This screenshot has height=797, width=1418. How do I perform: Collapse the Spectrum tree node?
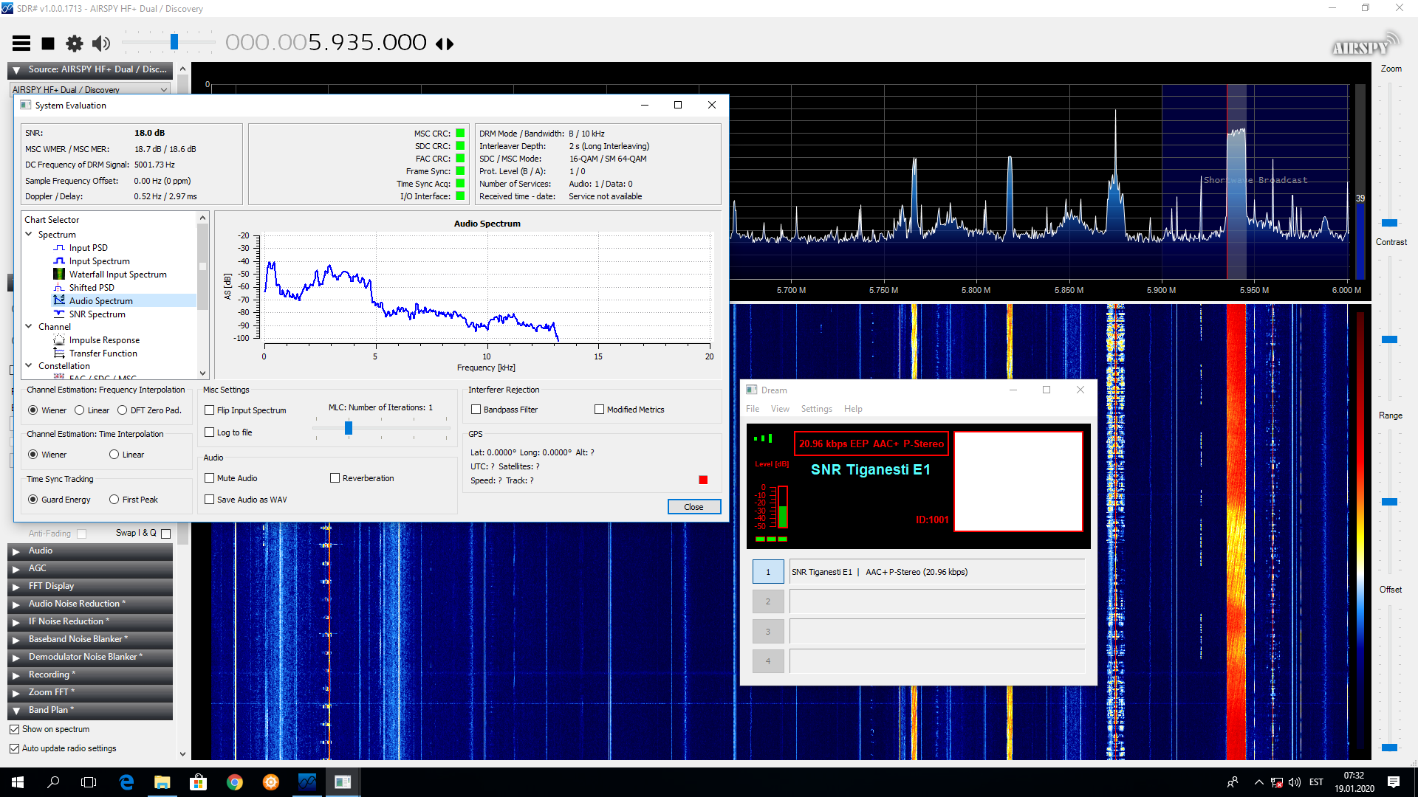point(29,235)
